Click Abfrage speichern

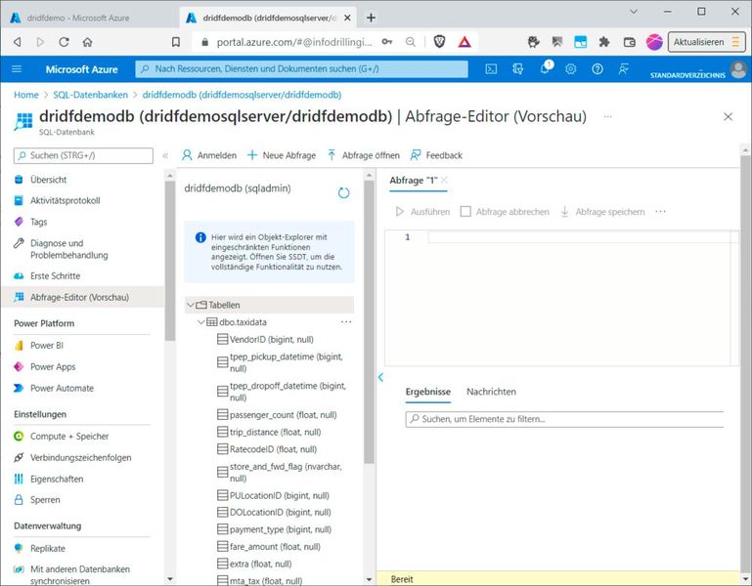coord(602,211)
